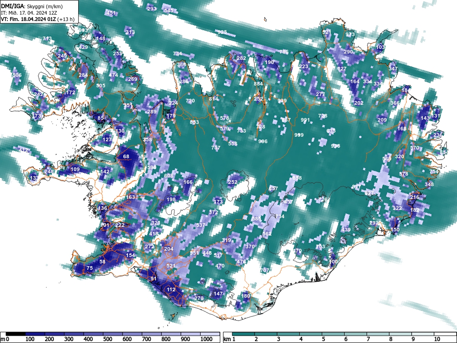Click the visibility value 91 on the map

(154, 279)
